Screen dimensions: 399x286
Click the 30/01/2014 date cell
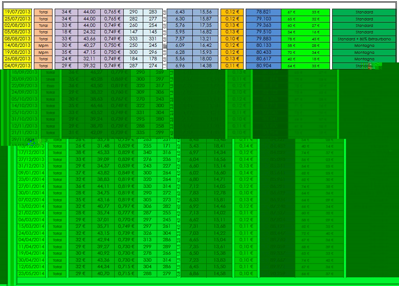click(31, 193)
